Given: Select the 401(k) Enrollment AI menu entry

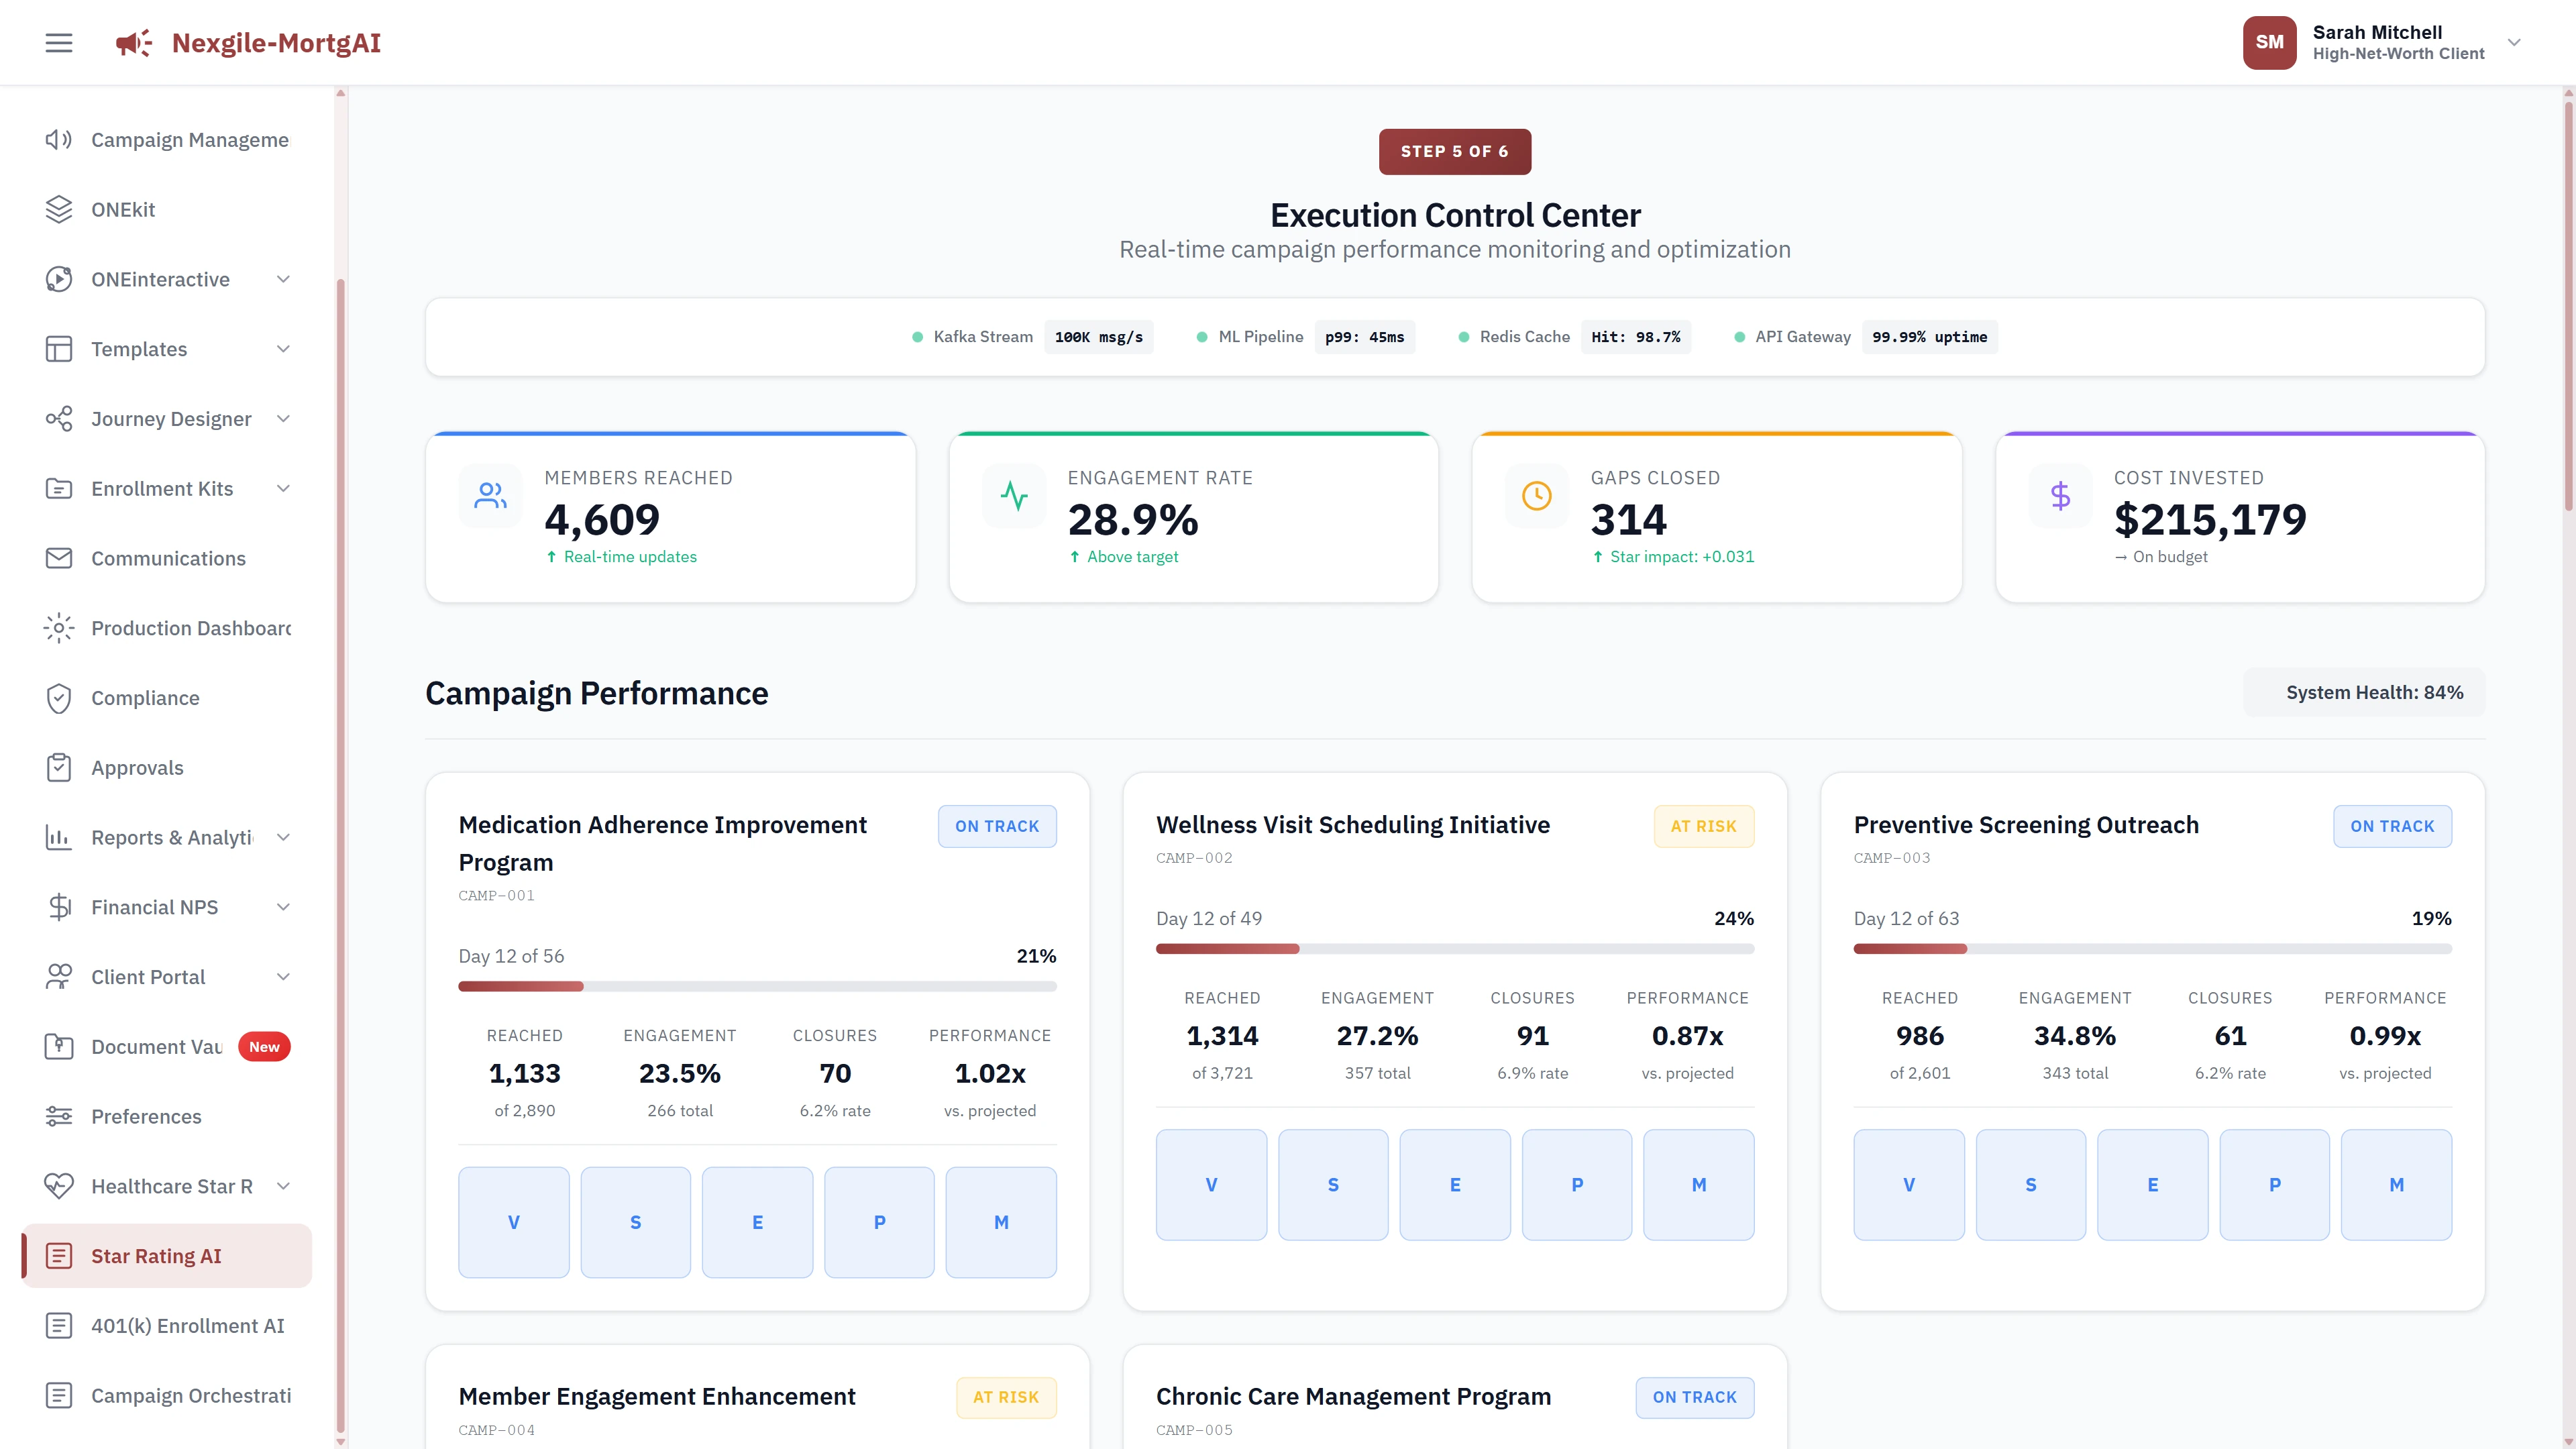Looking at the screenshot, I should tap(187, 1325).
